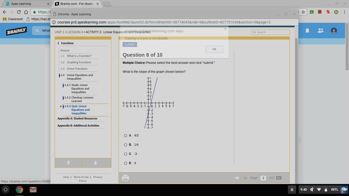Select answer D, 4
This screenshot has height=196, width=349.
click(x=125, y=163)
